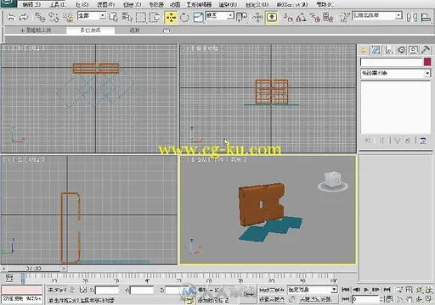The height and width of the screenshot is (305, 435).
Task: Open the Modify command panel tab
Action: pyautogui.click(x=376, y=50)
